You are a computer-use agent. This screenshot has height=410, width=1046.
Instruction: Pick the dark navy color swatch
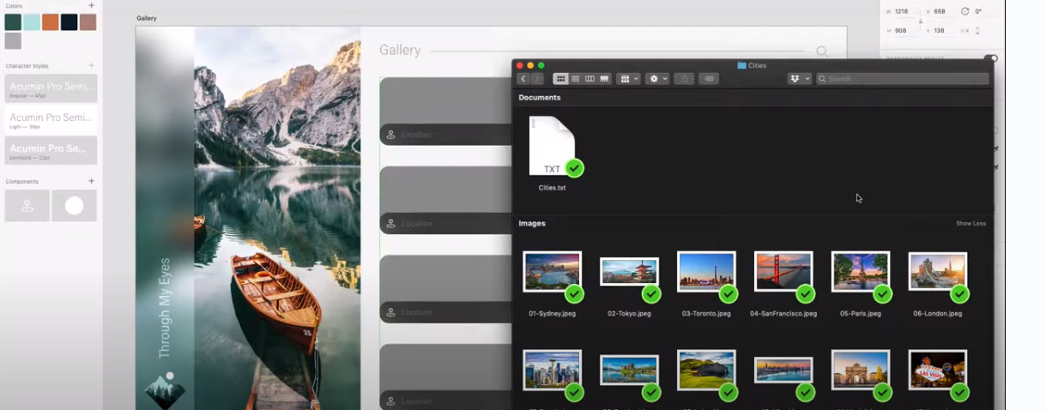point(70,22)
